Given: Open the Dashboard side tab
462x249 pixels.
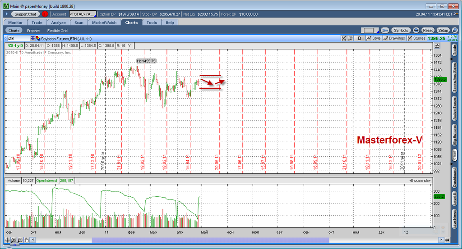Looking at the screenshot, I should [455, 178].
